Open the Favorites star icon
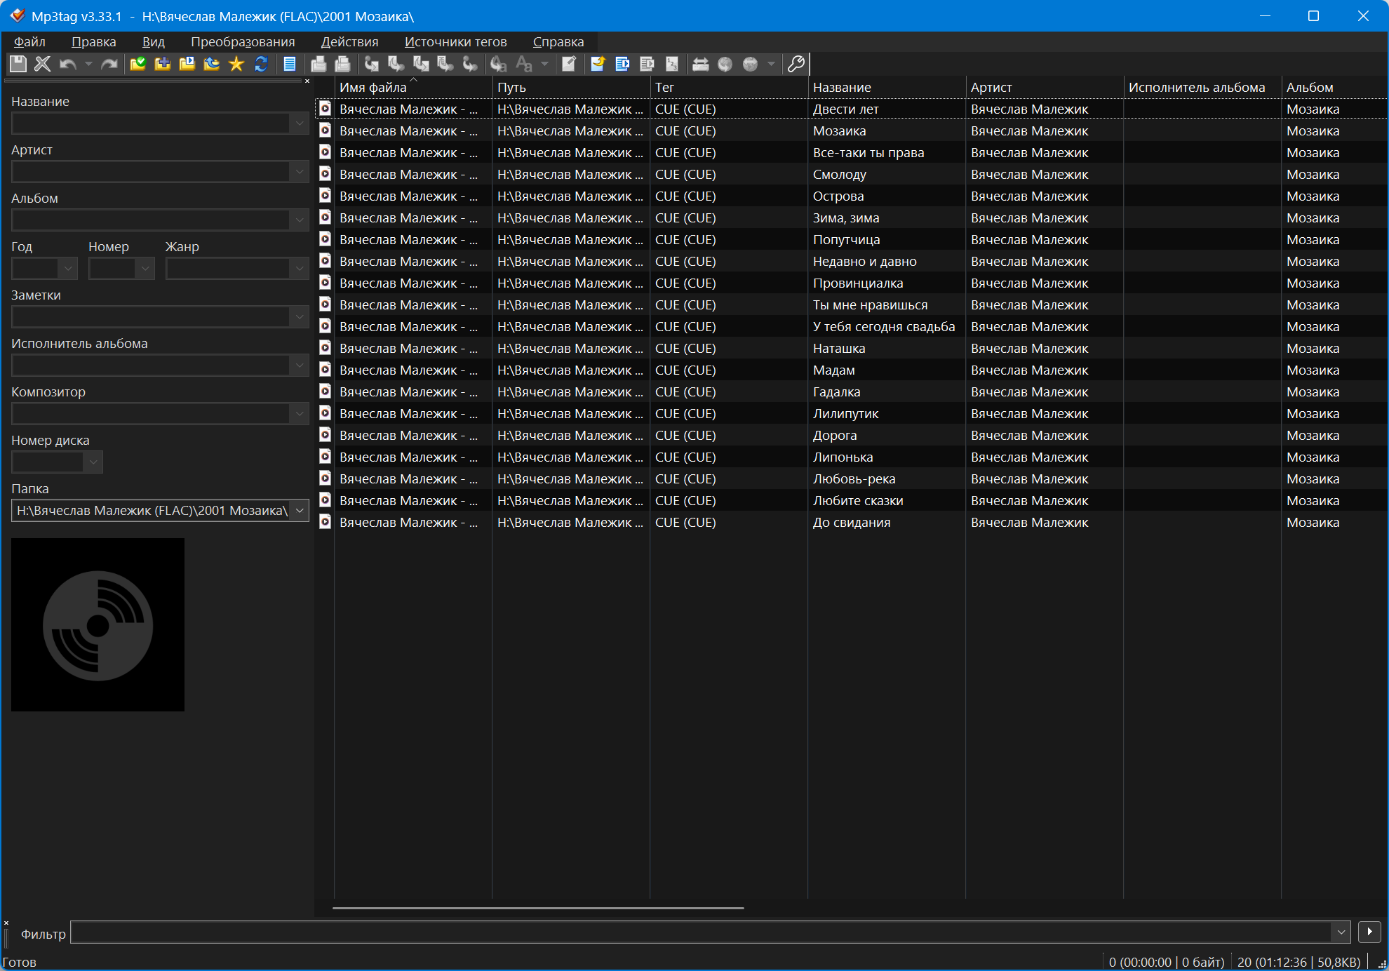Viewport: 1389px width, 971px height. (236, 65)
